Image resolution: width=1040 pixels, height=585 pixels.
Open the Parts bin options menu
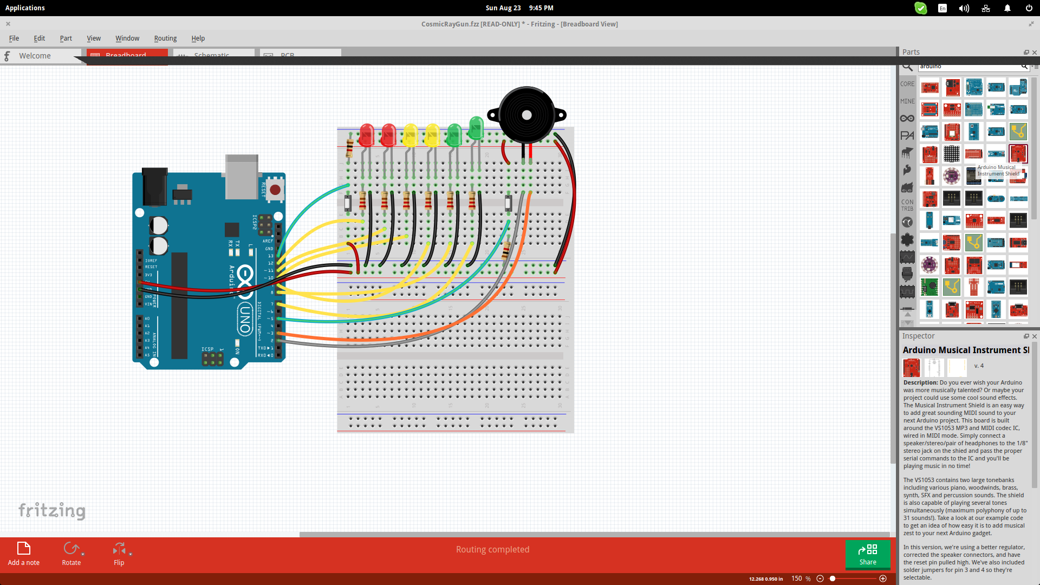point(1036,67)
